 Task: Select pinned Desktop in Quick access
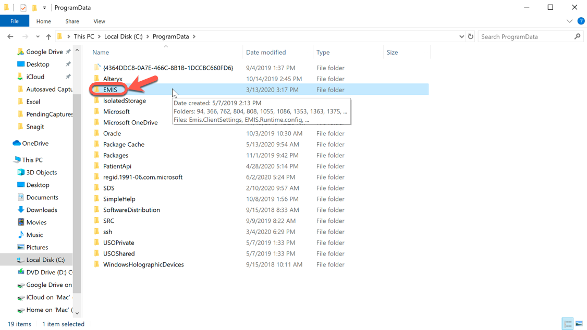coord(38,64)
